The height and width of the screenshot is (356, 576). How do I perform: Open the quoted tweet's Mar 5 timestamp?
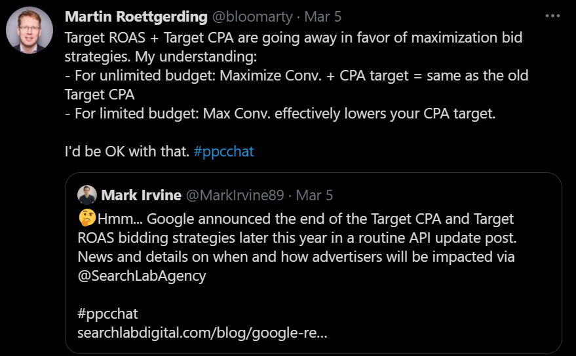click(315, 195)
